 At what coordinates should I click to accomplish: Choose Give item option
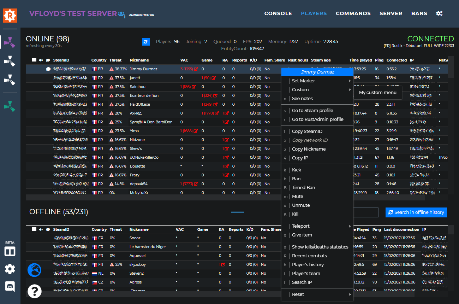coord(317,235)
